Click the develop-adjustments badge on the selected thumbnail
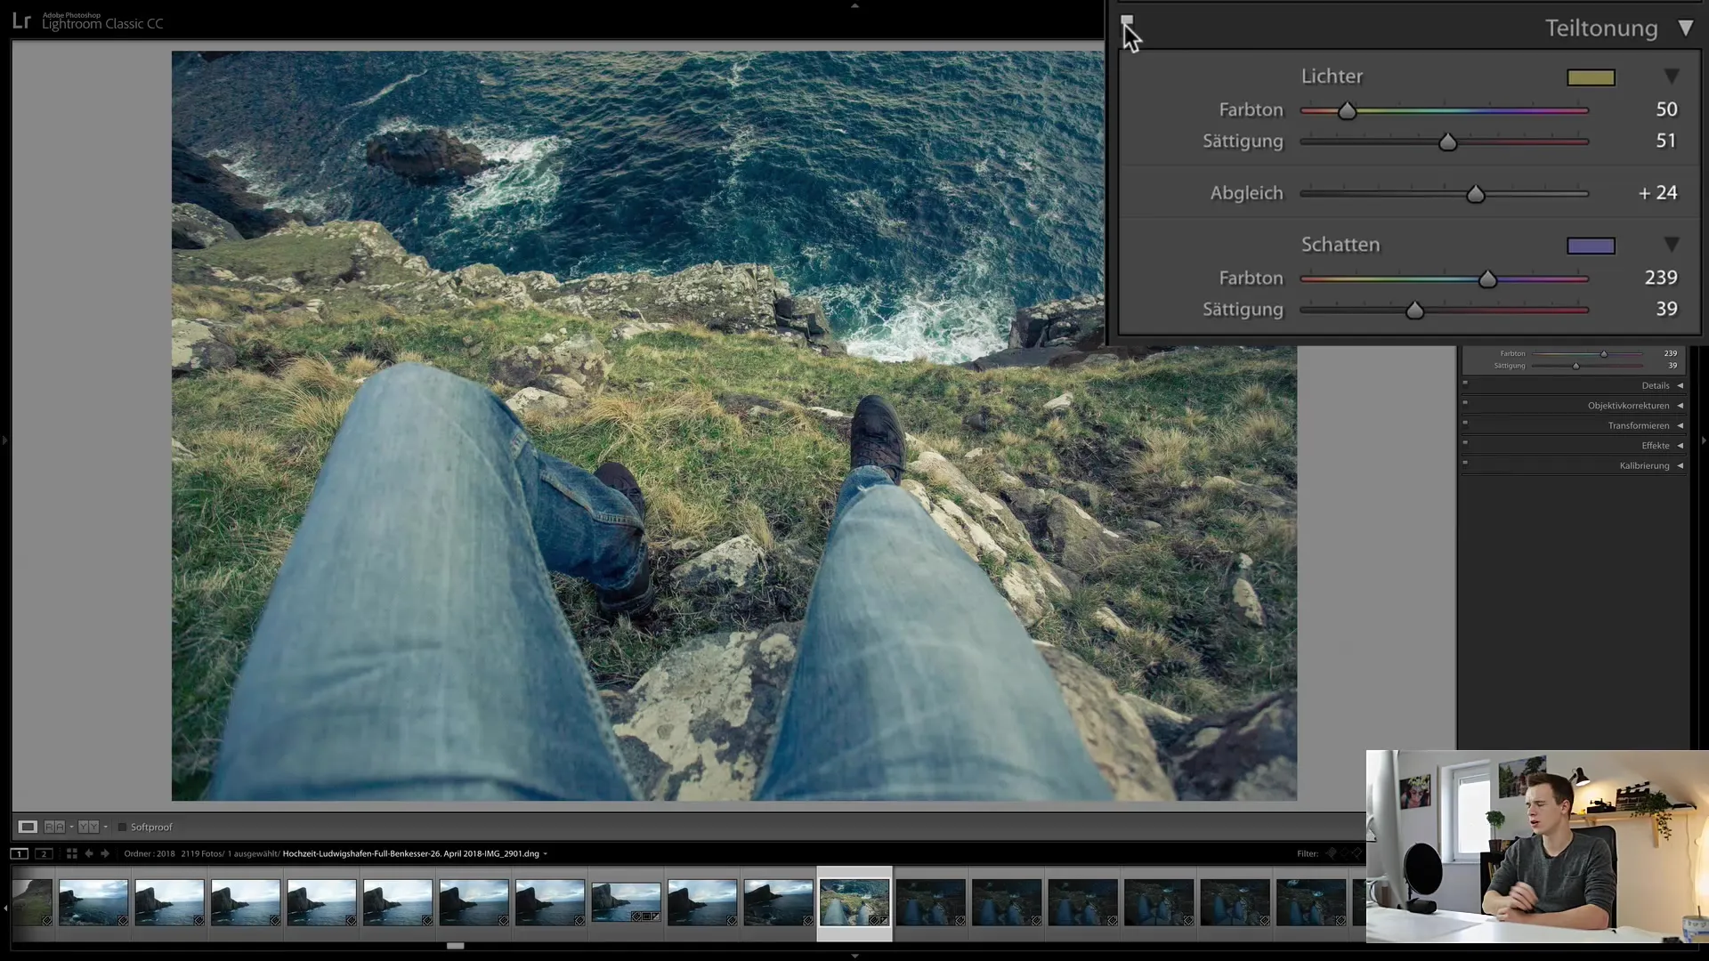The height and width of the screenshot is (961, 1709). pos(884,920)
